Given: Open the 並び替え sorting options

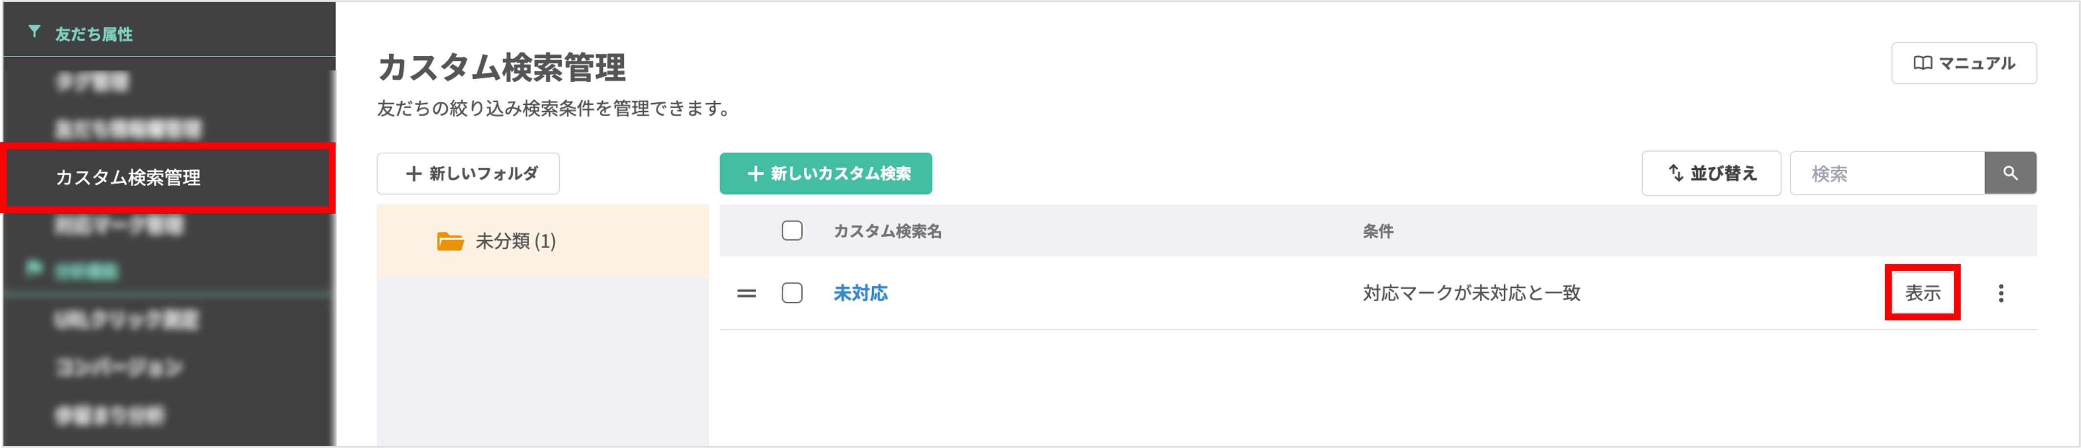Looking at the screenshot, I should 1711,173.
